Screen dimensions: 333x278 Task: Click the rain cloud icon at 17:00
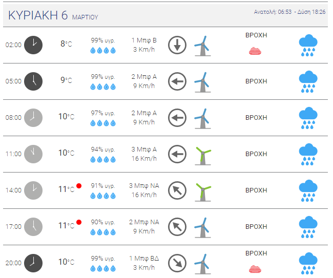(x=308, y=227)
